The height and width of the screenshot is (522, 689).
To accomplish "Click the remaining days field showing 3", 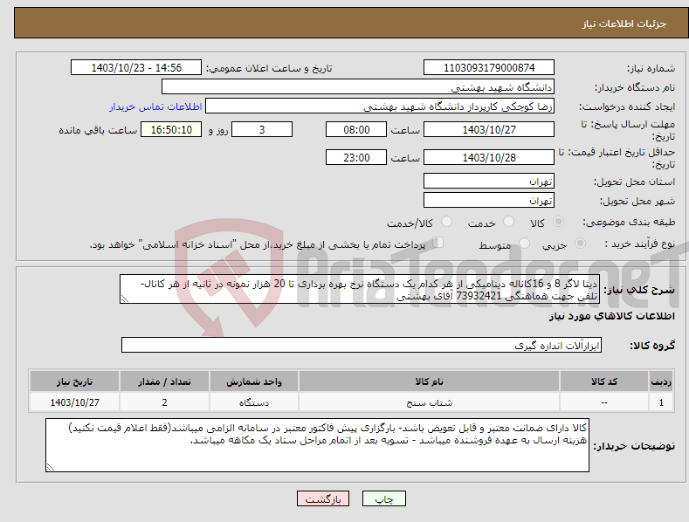I will (262, 129).
